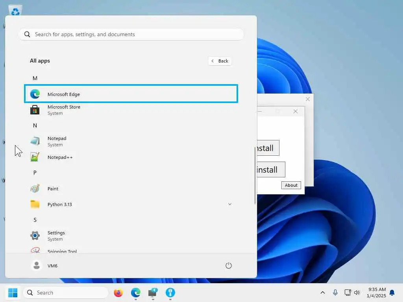Go back from the All apps list
Screen dimensions: 403x302
pos(220,61)
